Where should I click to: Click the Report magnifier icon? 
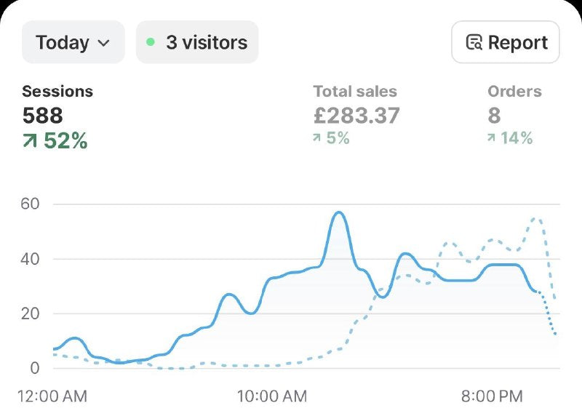pyautogui.click(x=474, y=42)
